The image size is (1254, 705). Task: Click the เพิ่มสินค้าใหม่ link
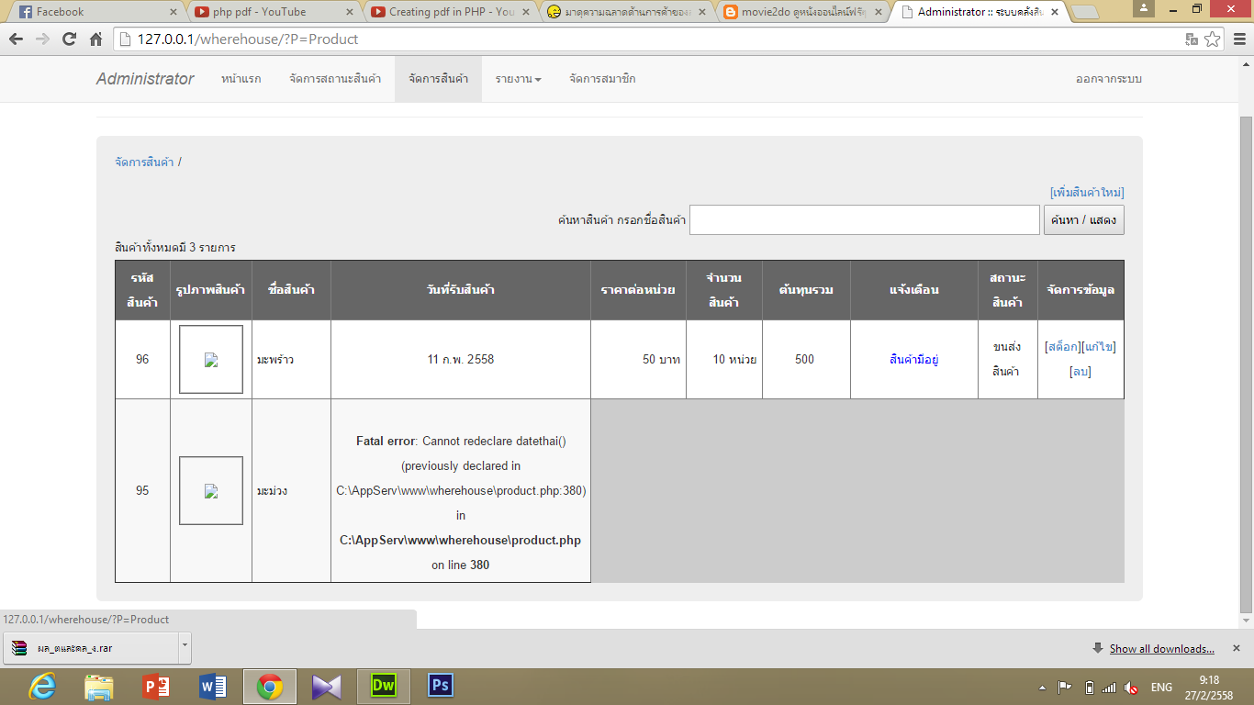[x=1087, y=193]
